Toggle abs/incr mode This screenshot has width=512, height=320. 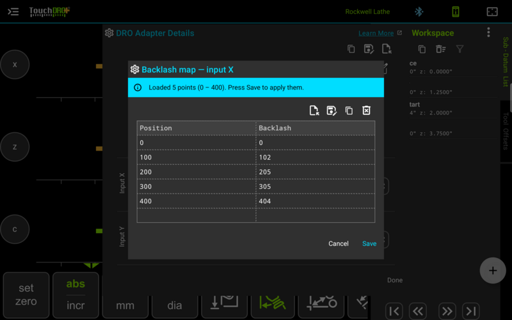tap(76, 295)
